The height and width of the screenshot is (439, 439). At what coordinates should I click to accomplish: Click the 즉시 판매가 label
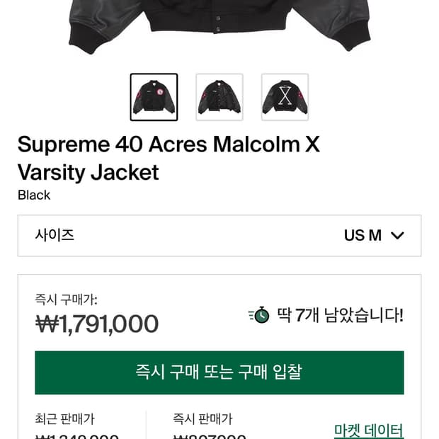[203, 418]
